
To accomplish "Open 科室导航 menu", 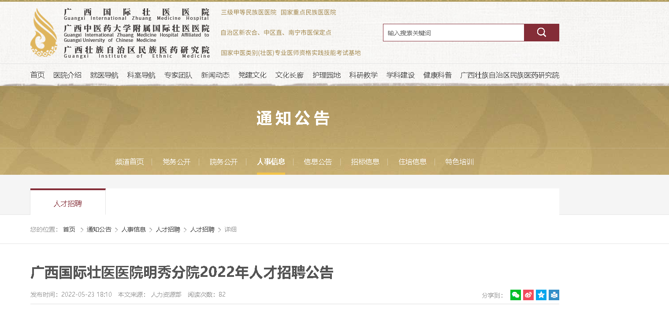I will coord(141,75).
